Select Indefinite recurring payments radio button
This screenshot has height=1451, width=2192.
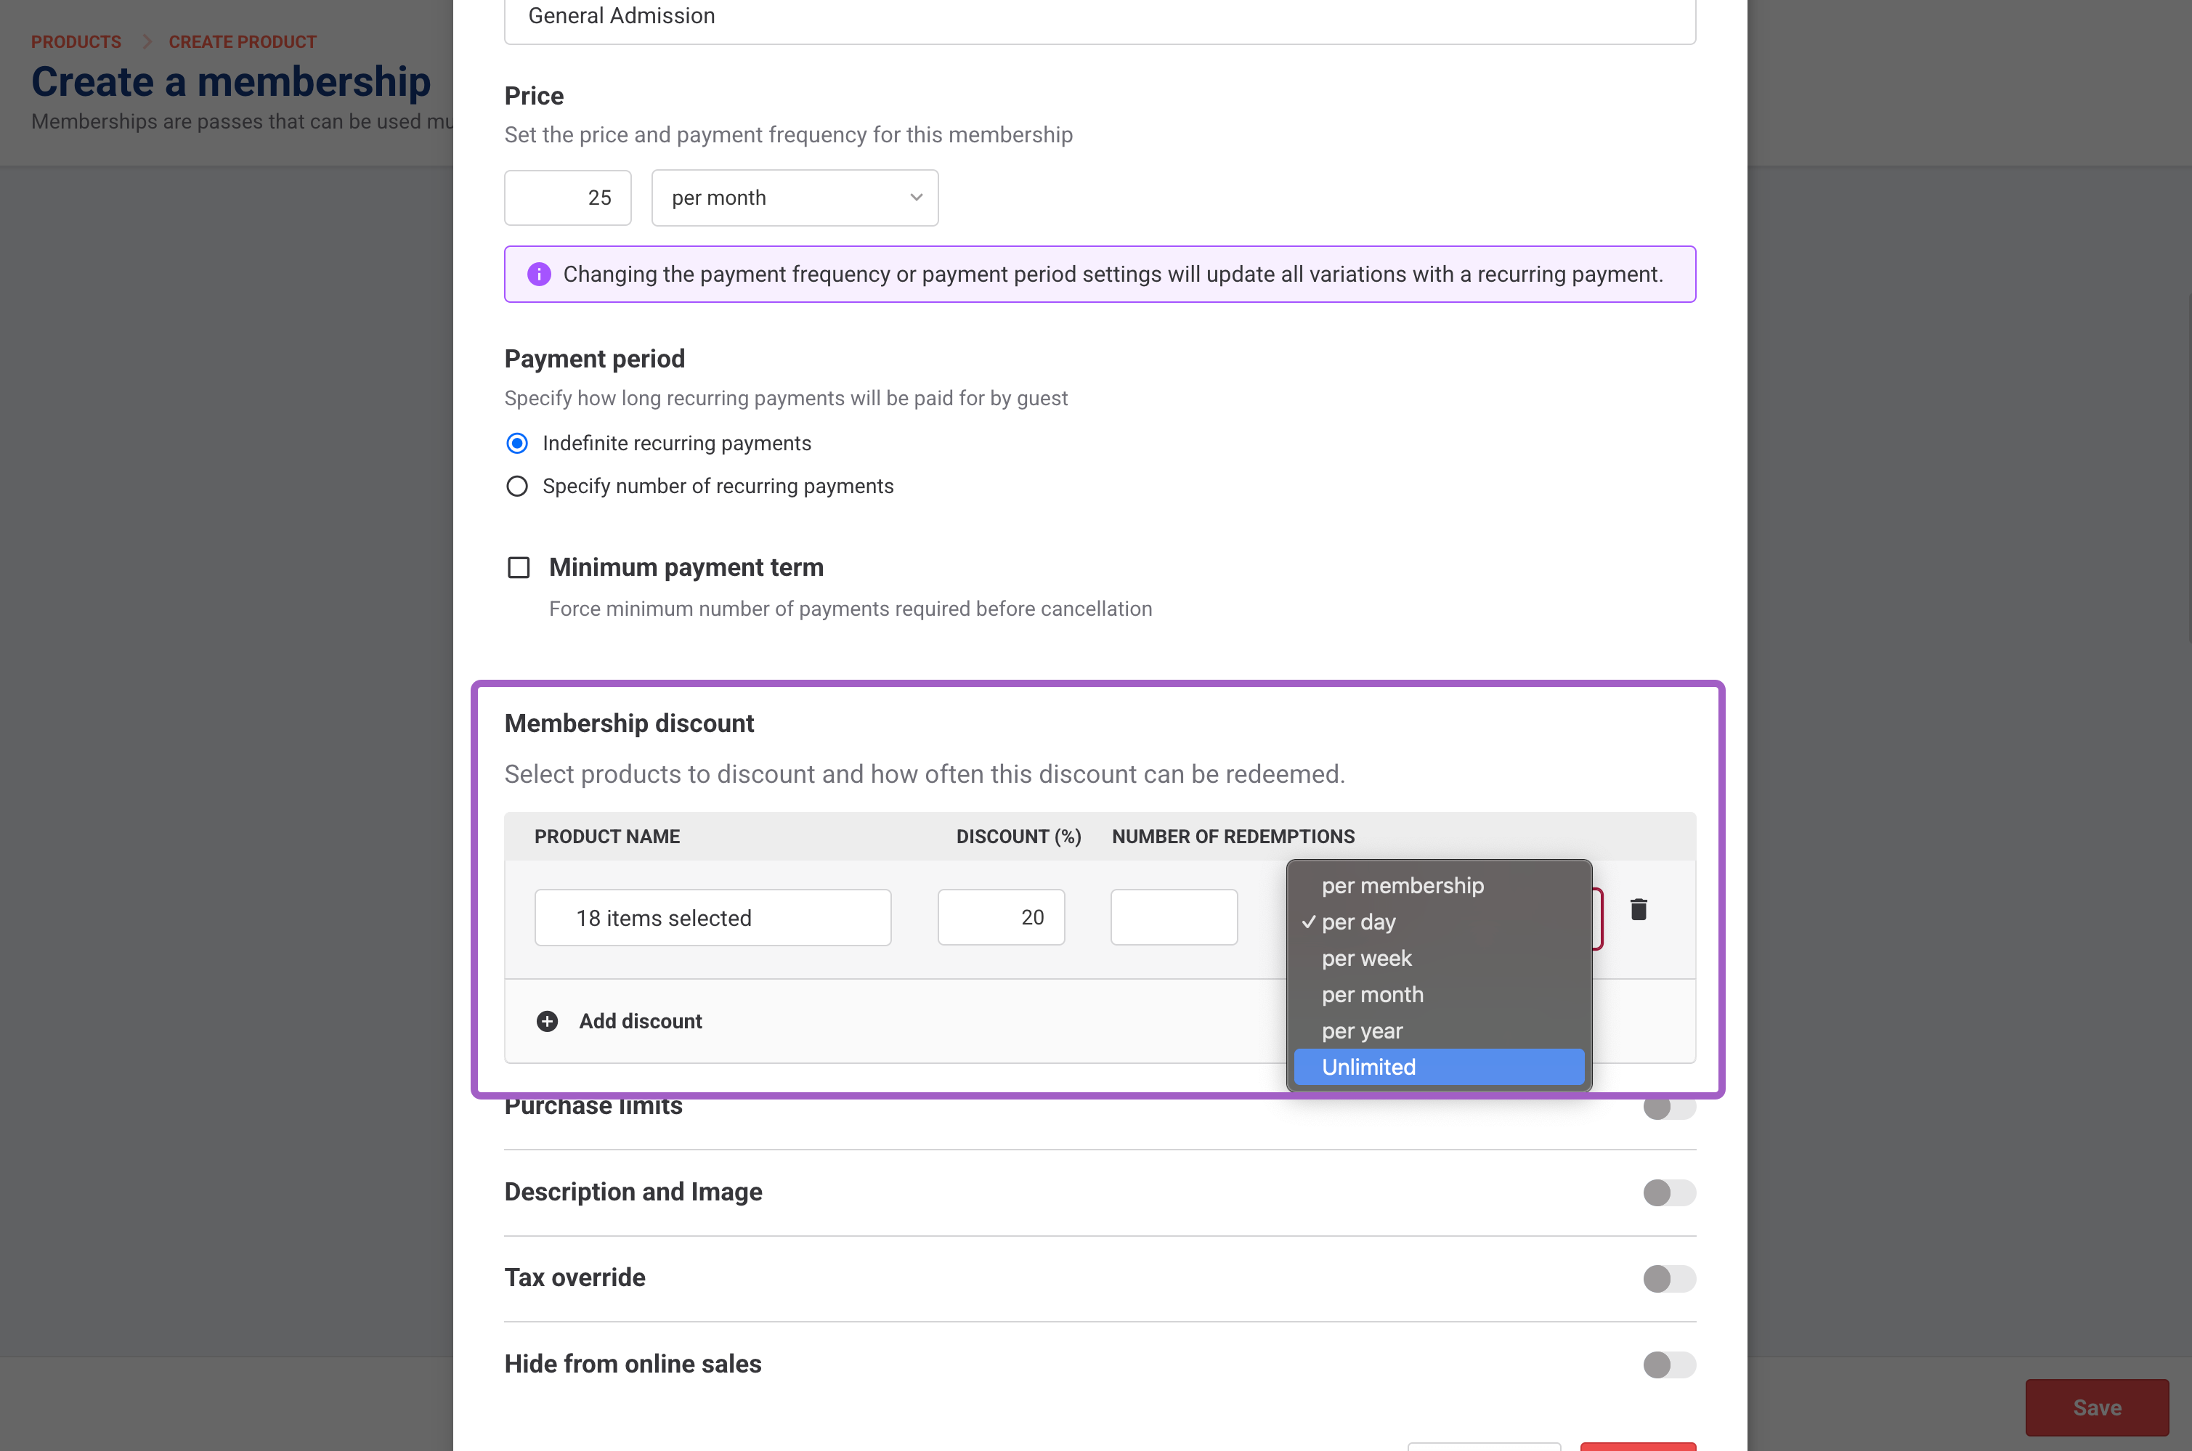pyautogui.click(x=517, y=443)
